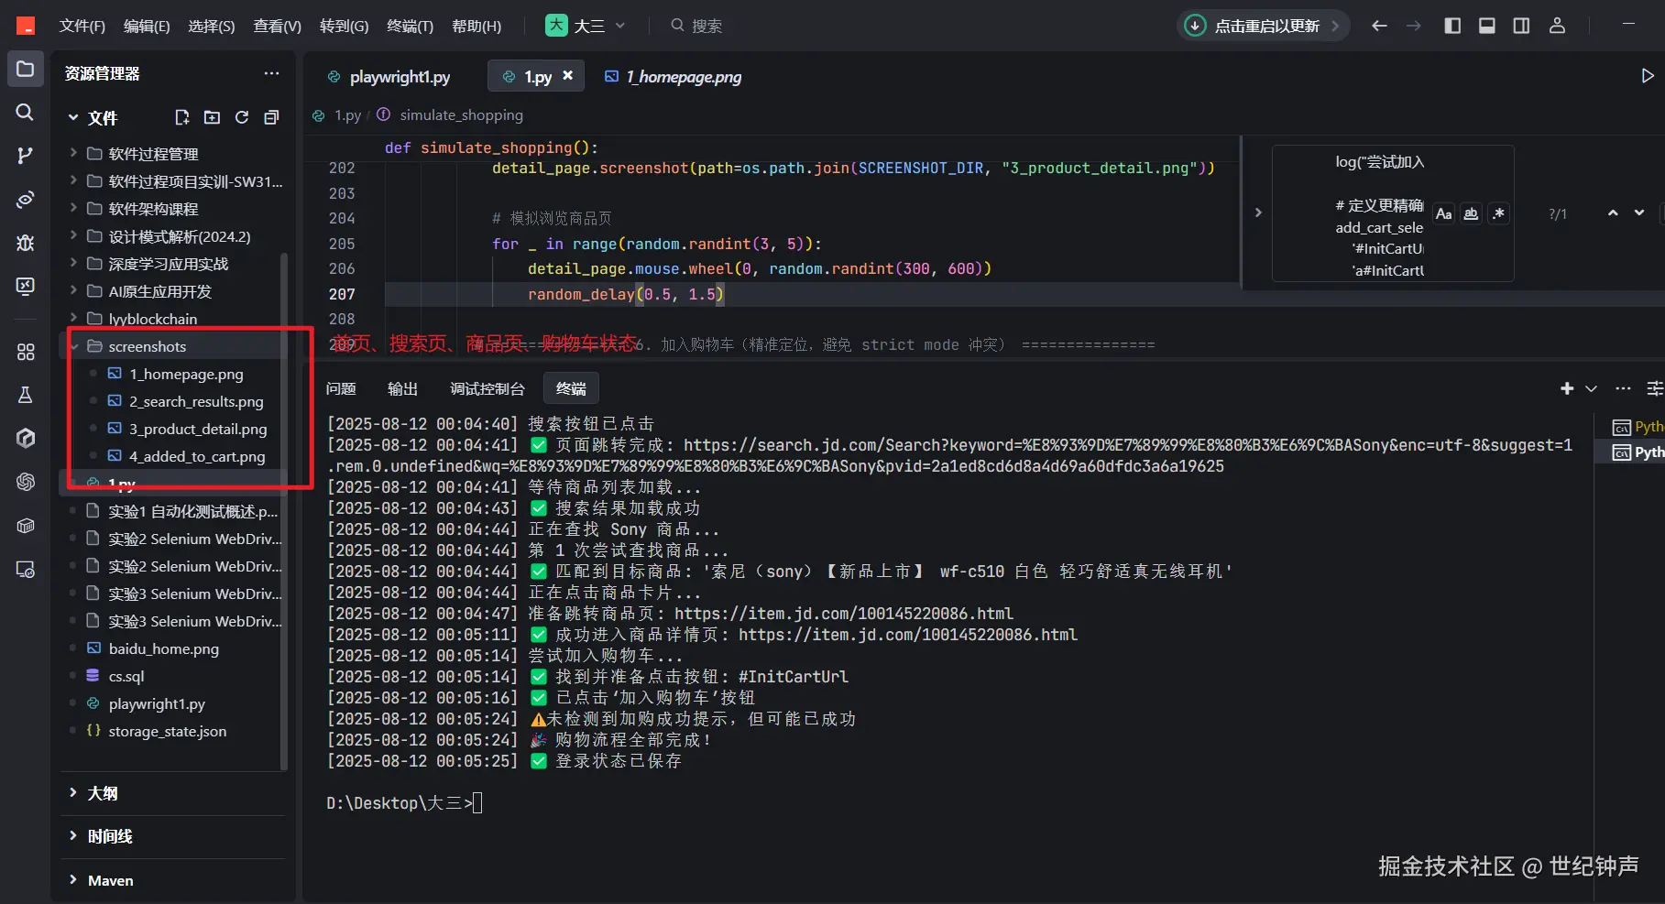Open the 查看(V) menu

pyautogui.click(x=277, y=26)
